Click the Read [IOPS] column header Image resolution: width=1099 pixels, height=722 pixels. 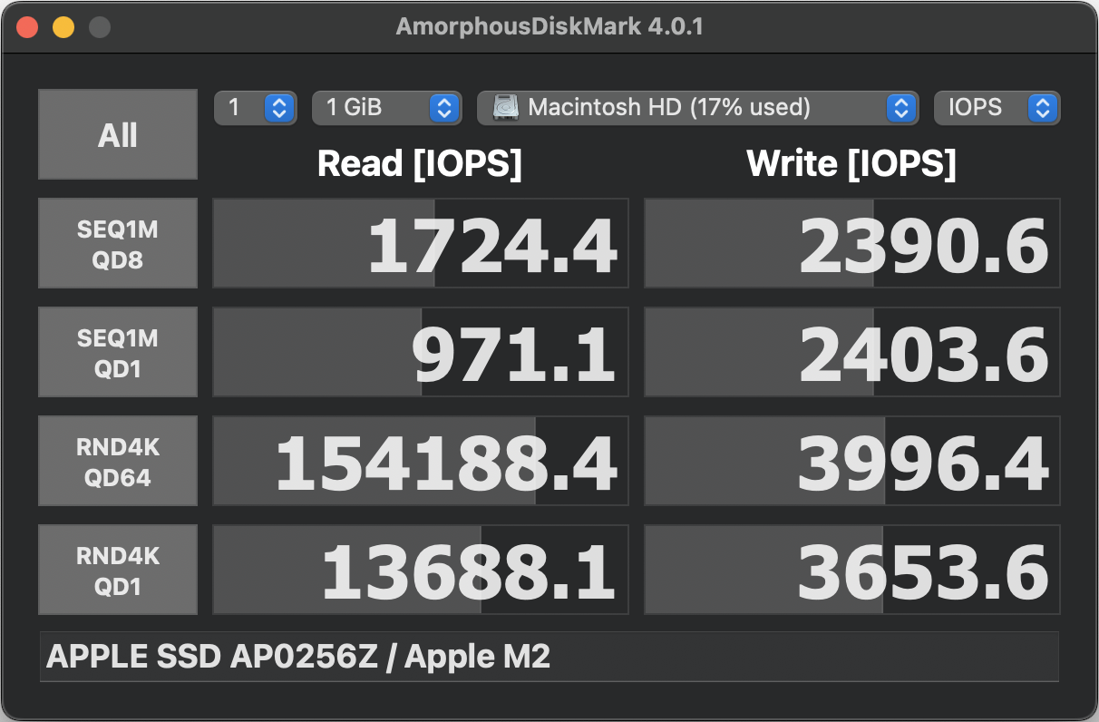(x=419, y=164)
